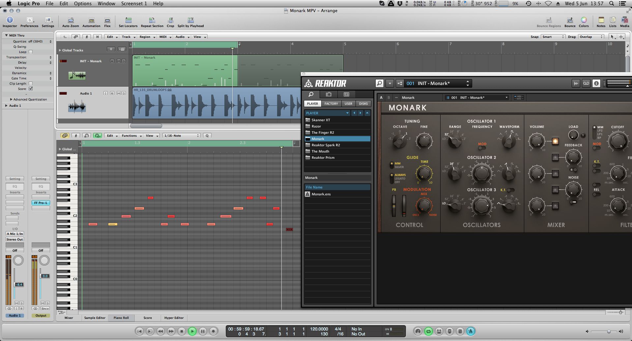Uncheck the Score checkbox
This screenshot has width=632, height=341.
(31, 89)
